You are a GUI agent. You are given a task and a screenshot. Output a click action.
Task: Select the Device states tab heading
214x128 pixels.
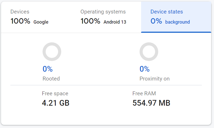click(167, 12)
